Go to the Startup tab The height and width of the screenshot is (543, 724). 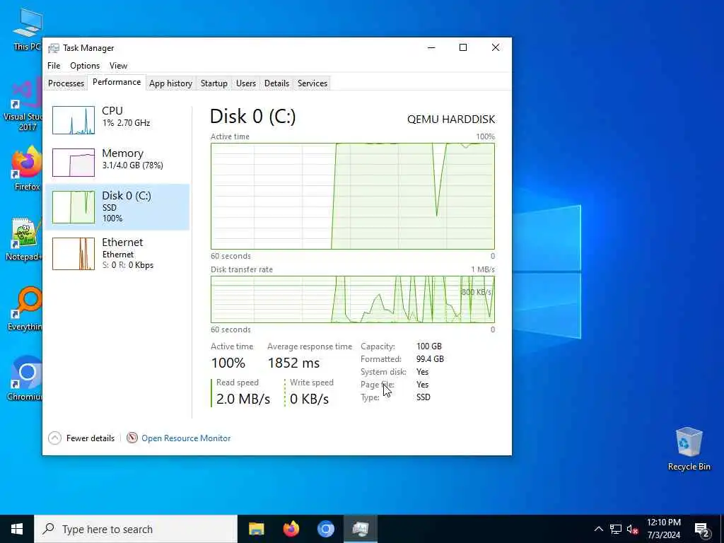click(x=214, y=83)
